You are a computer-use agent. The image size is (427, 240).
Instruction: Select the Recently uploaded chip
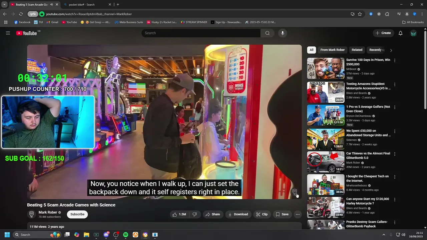(377, 50)
